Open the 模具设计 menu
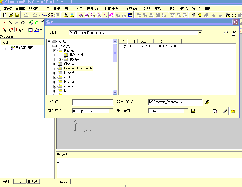The height and width of the screenshot is (187, 242). (x=93, y=8)
